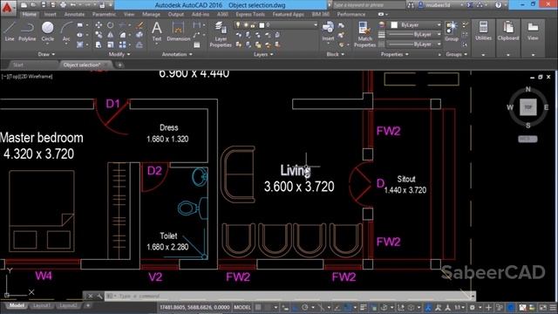Click the Group tool
This screenshot has height=314, width=558.
pos(452,31)
